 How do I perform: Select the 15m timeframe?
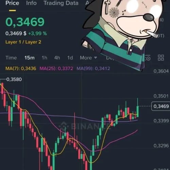click(x=30, y=58)
